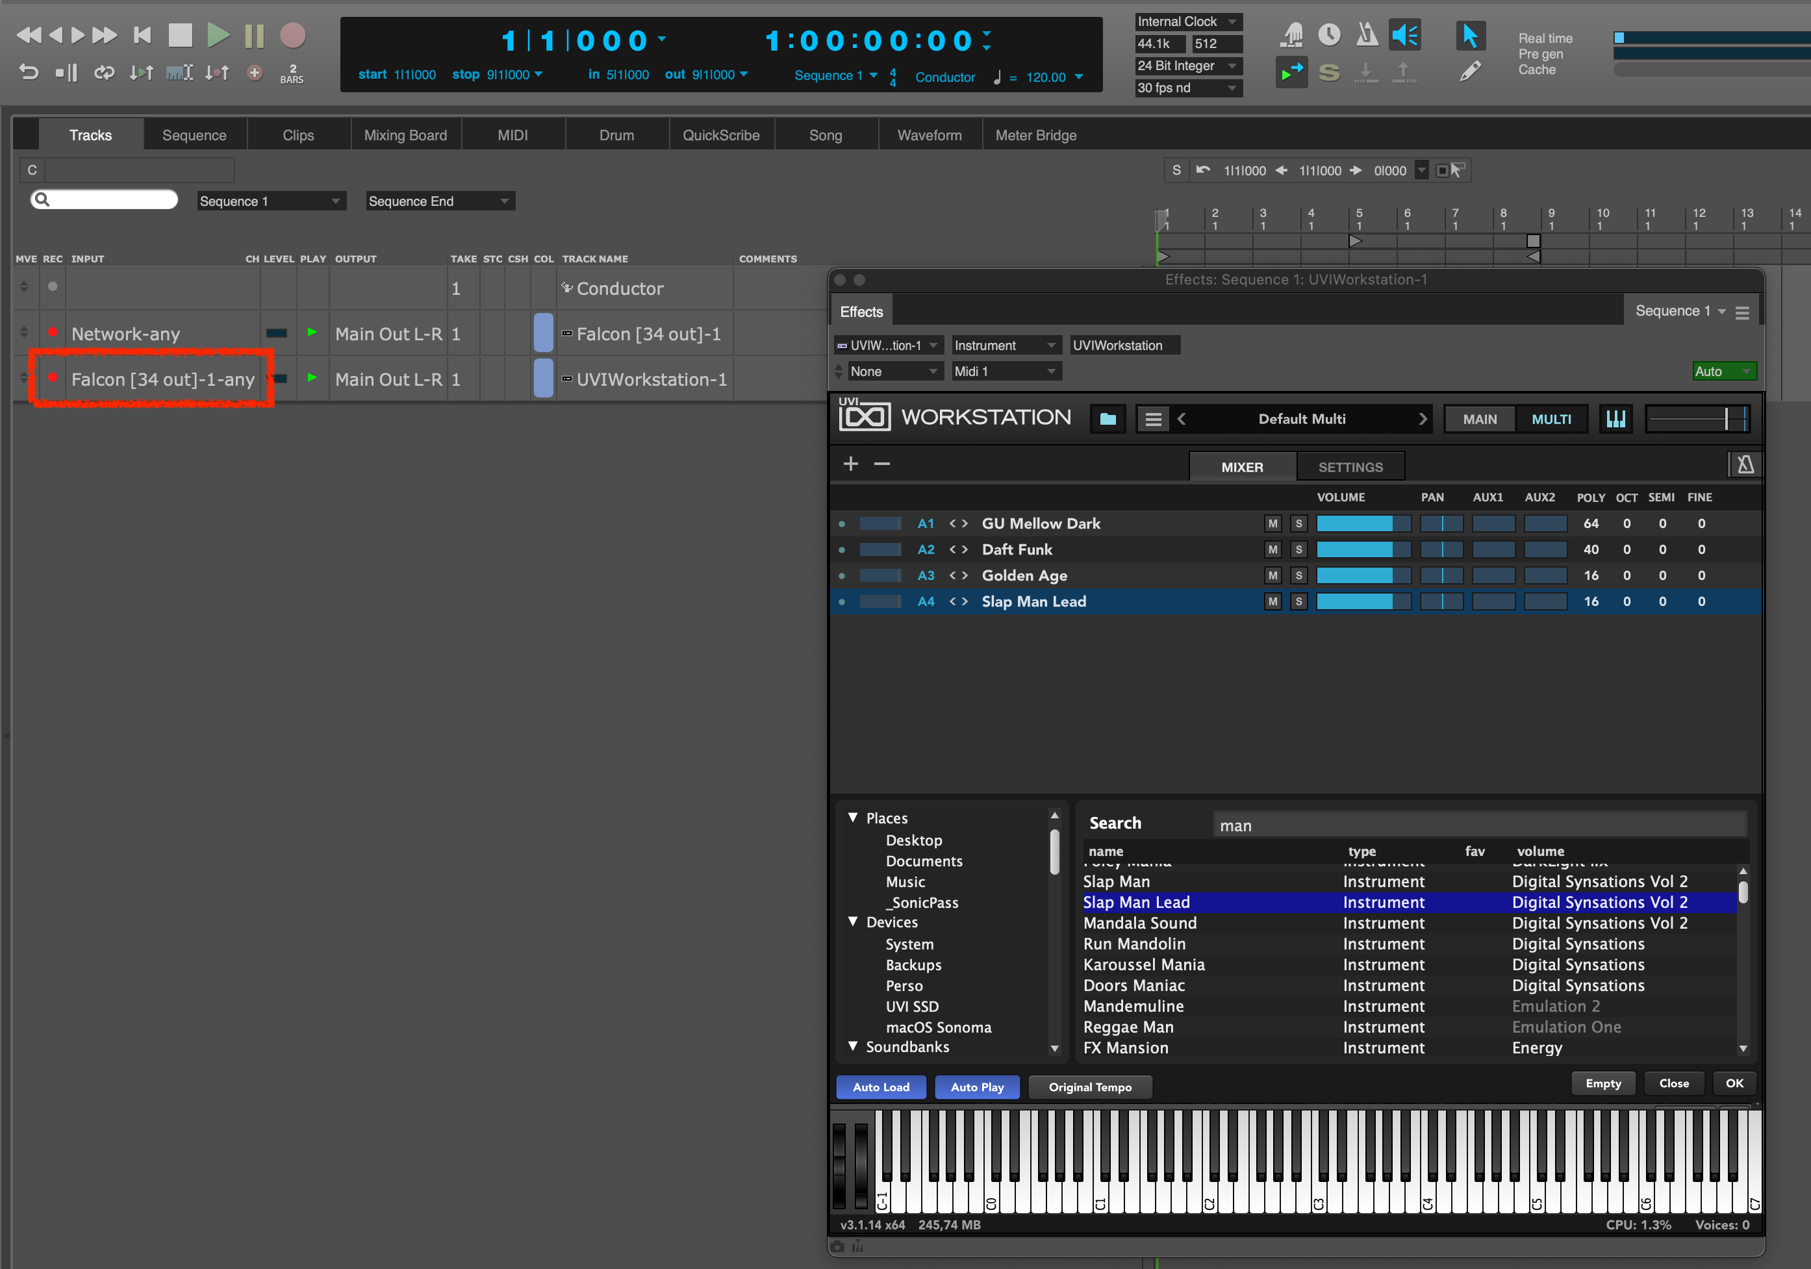Click the Auto Play button
This screenshot has height=1269, width=1811.
[x=976, y=1087]
